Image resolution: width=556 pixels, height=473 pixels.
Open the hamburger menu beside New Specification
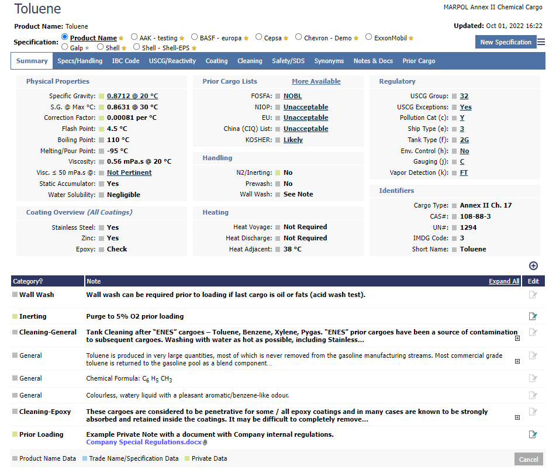[543, 43]
